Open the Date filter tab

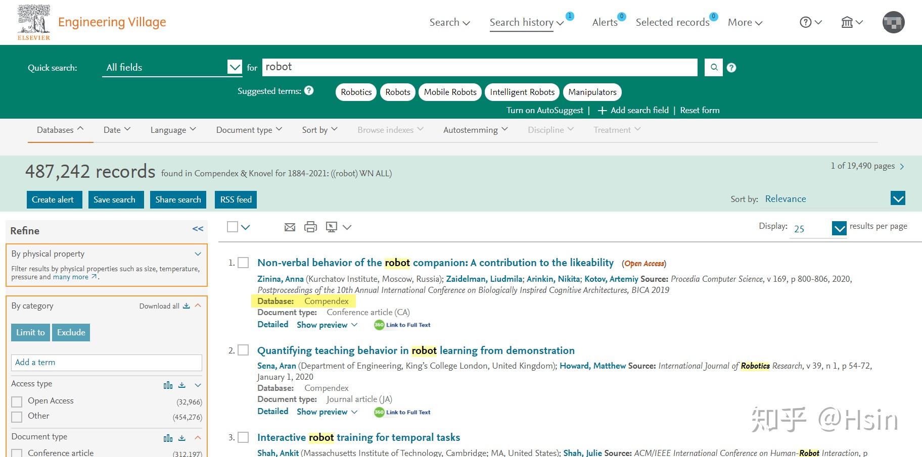[117, 130]
